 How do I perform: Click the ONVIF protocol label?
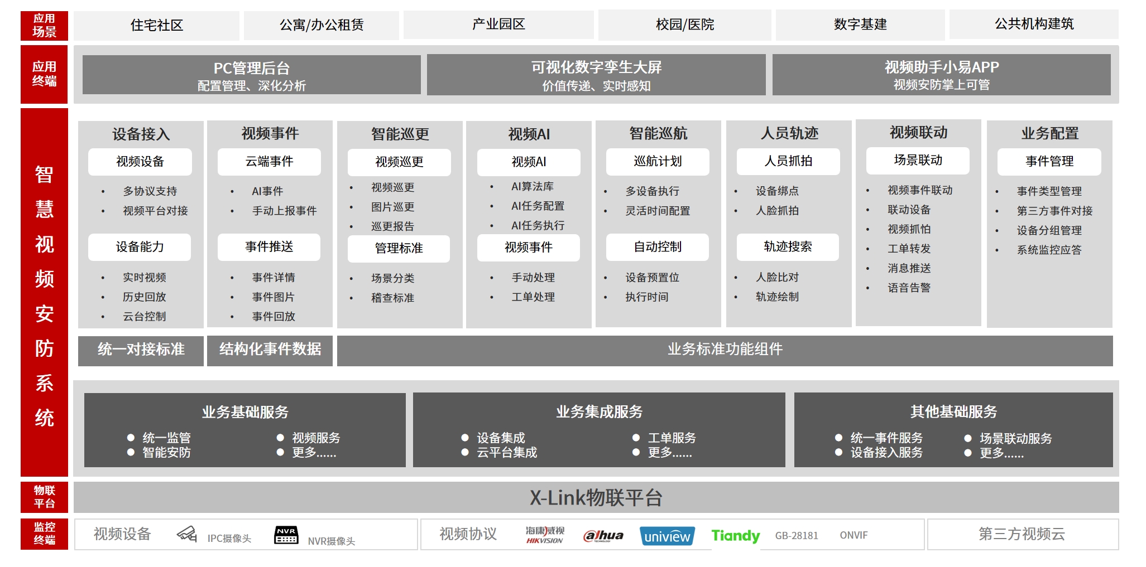click(854, 535)
